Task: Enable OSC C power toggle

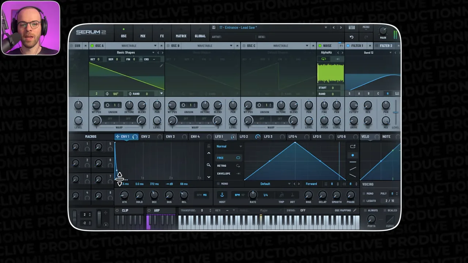Action: [244, 46]
